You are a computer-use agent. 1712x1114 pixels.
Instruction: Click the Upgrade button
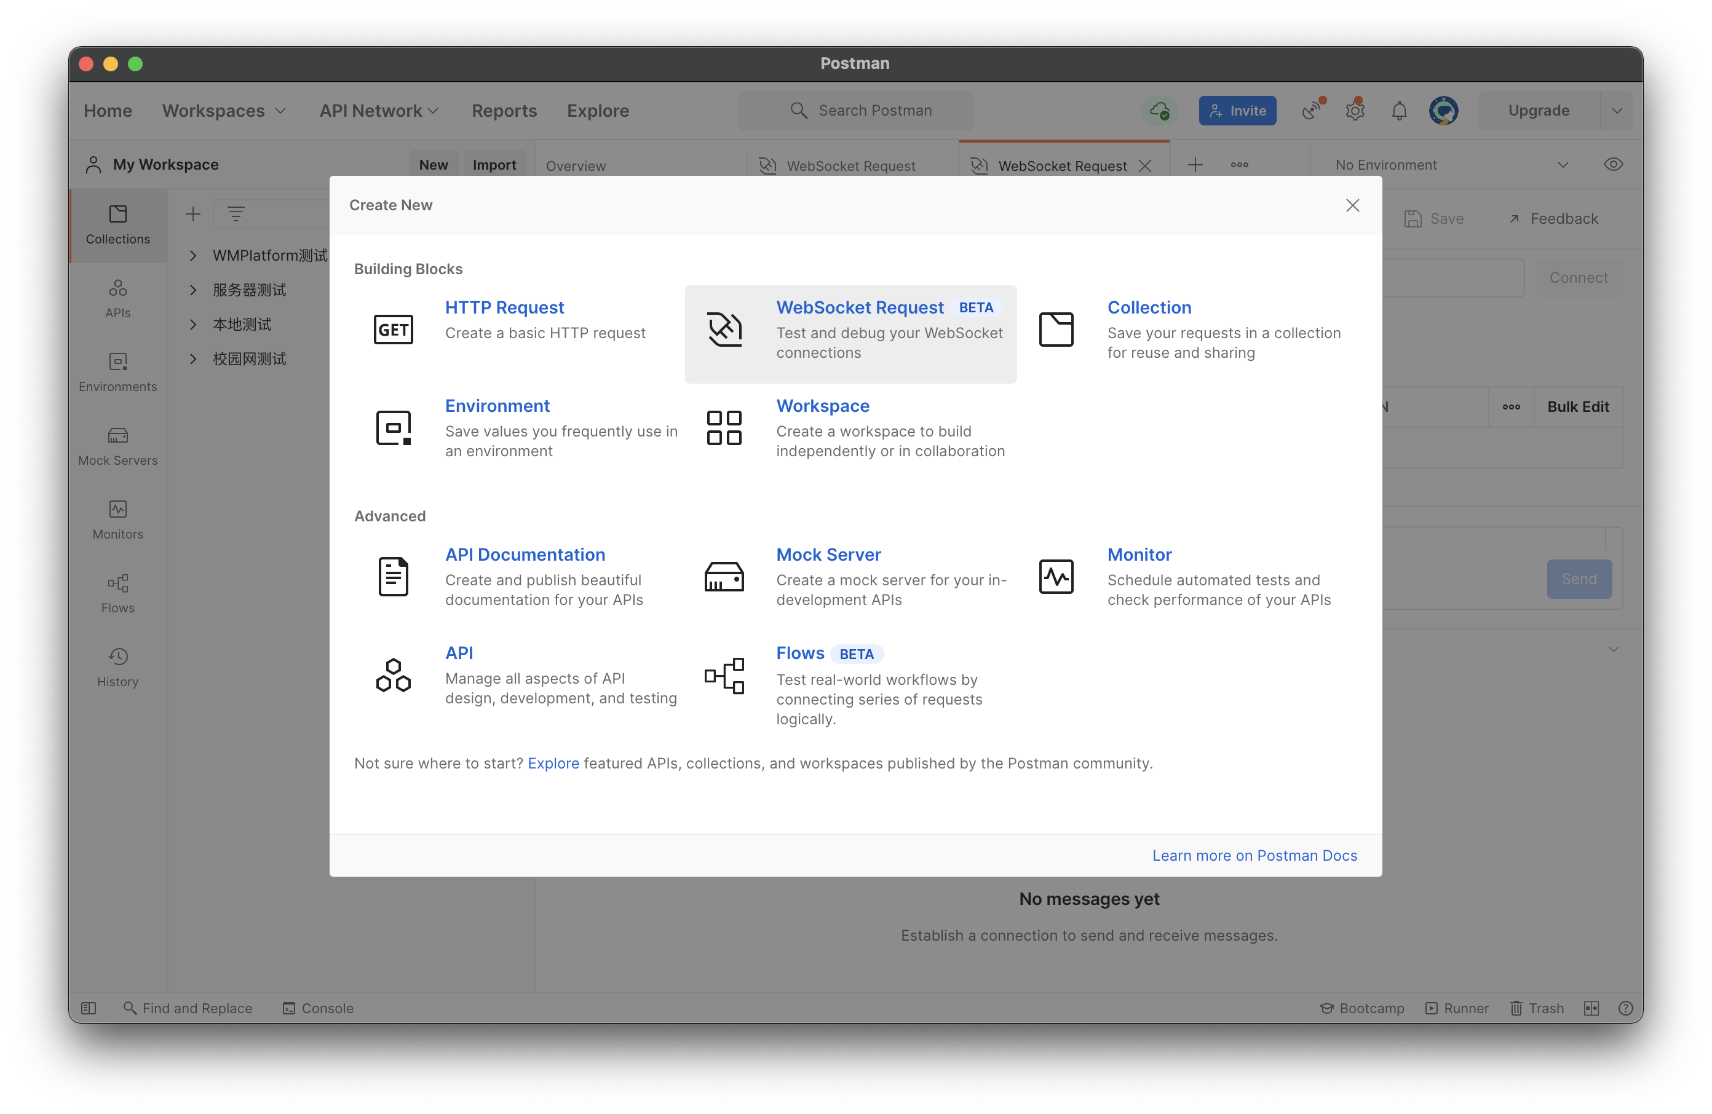click(x=1539, y=111)
